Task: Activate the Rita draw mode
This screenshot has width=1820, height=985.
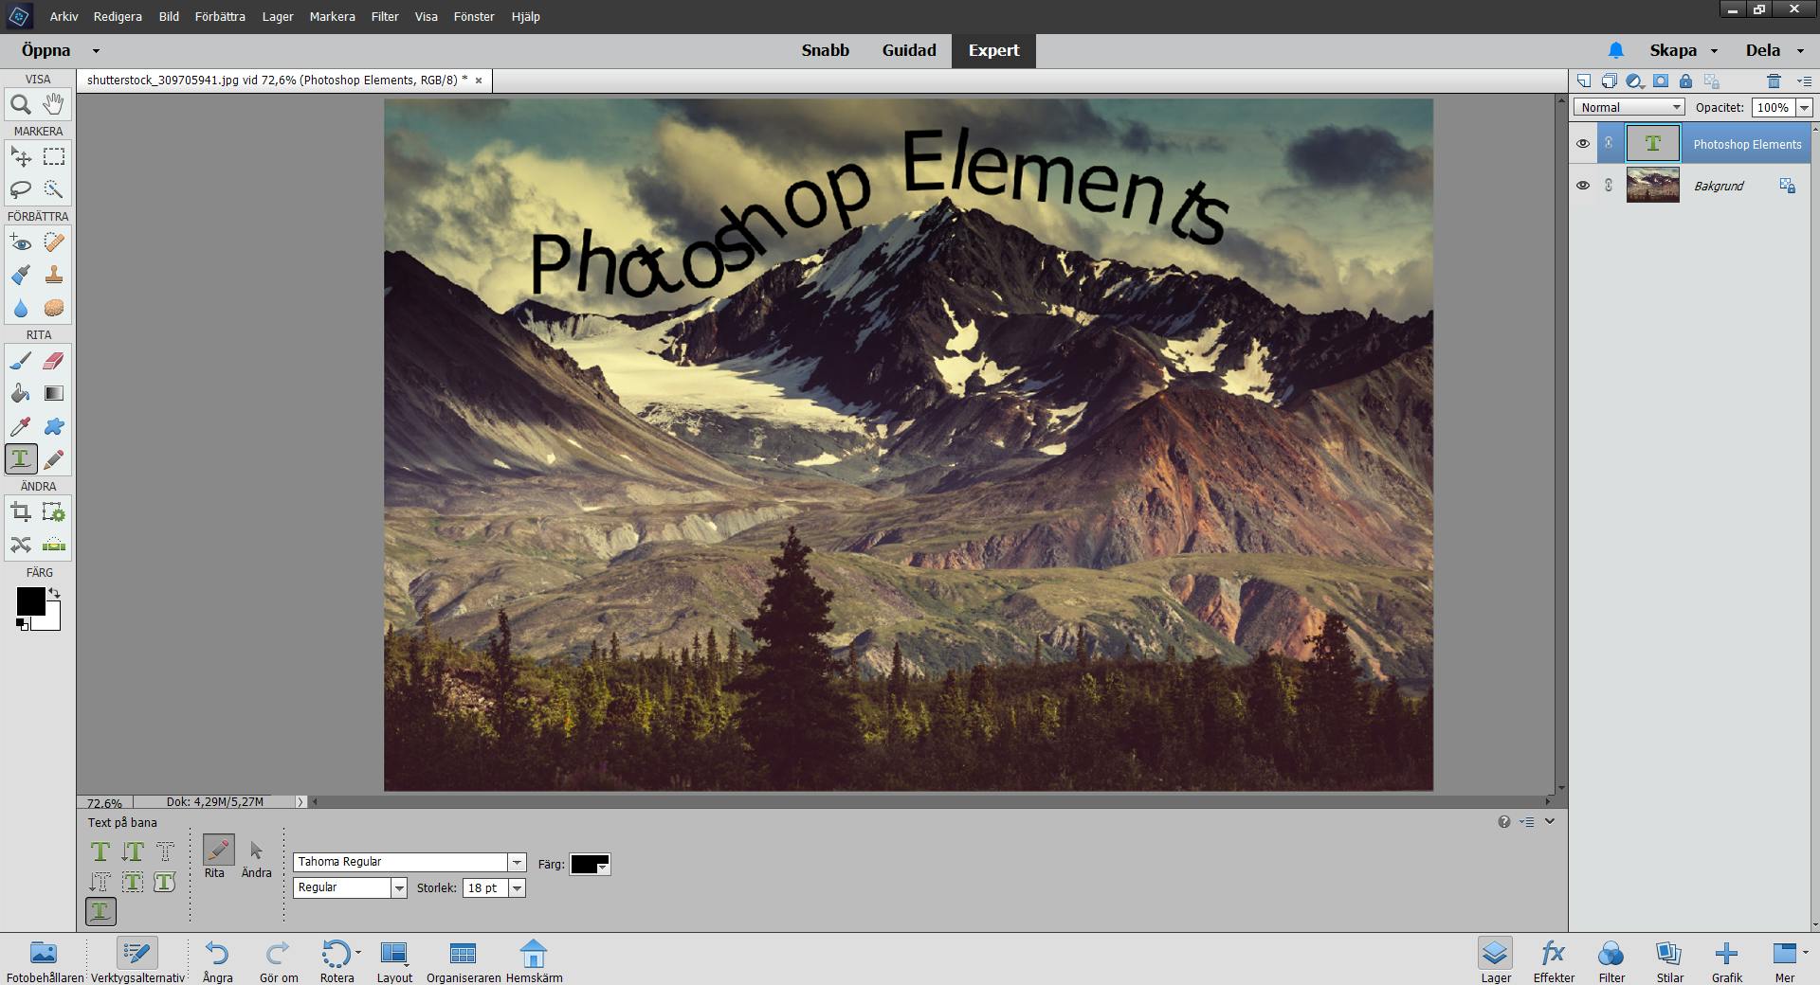Action: pyautogui.click(x=218, y=858)
